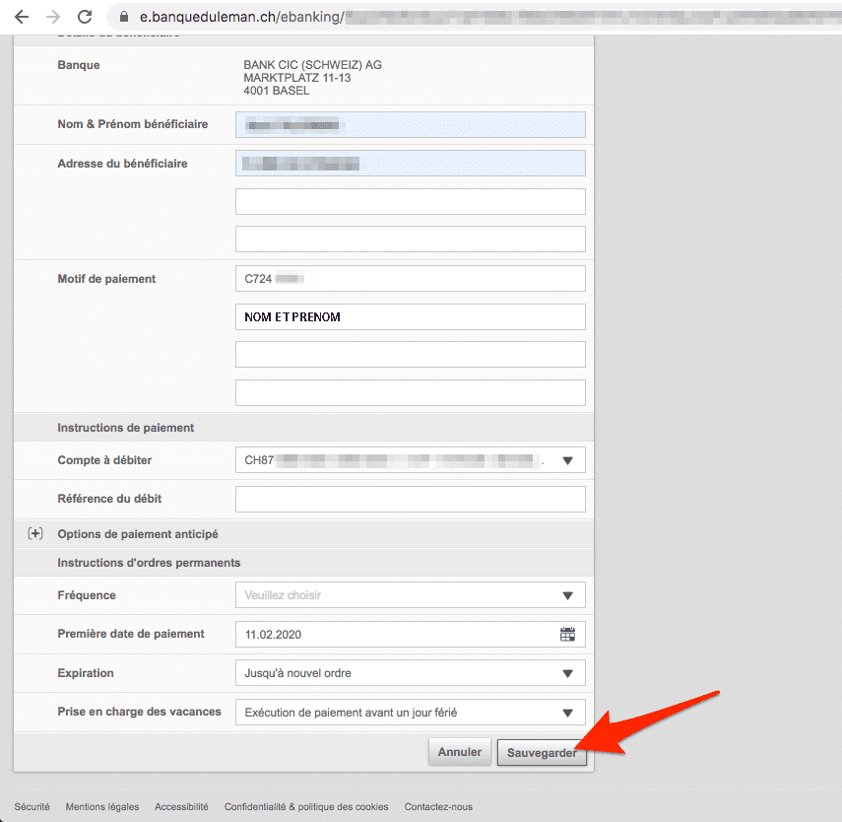
Task: Focus the Nom & Prénom bénéficiaire field
Action: click(411, 125)
